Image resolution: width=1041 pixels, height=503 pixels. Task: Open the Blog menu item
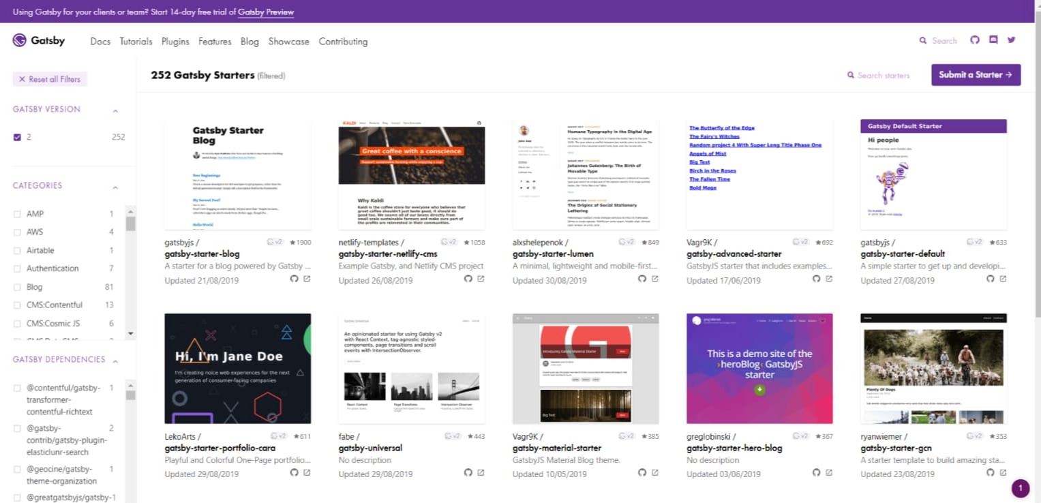pos(250,42)
